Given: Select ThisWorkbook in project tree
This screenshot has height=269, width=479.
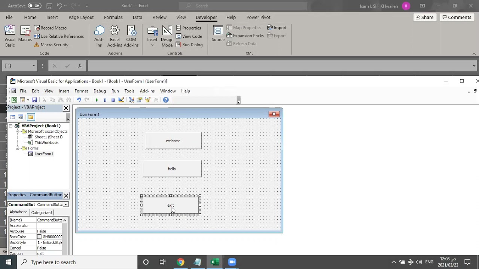Looking at the screenshot, I should [46, 143].
